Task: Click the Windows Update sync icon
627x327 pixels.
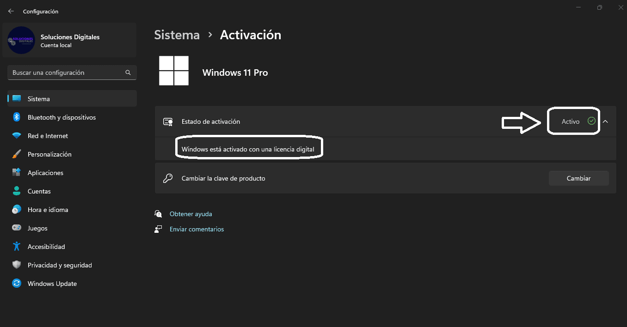Action: (x=17, y=284)
